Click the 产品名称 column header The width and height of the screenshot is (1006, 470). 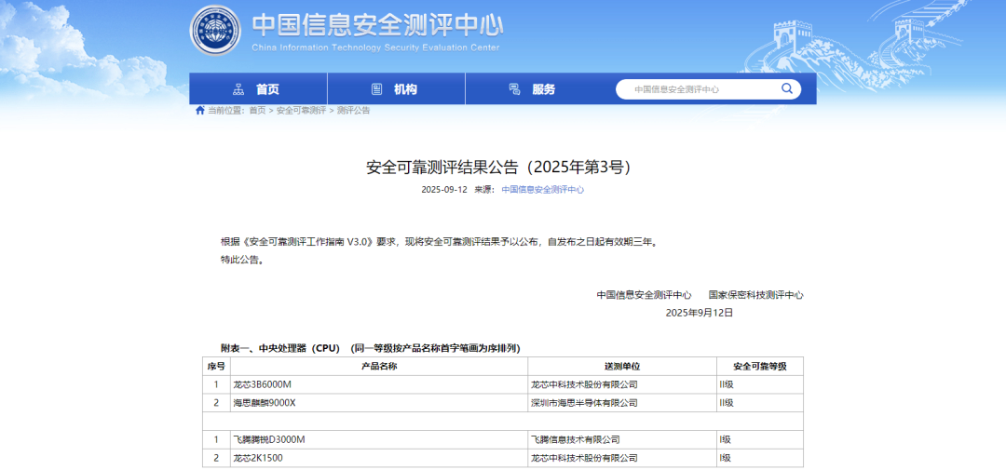click(379, 366)
